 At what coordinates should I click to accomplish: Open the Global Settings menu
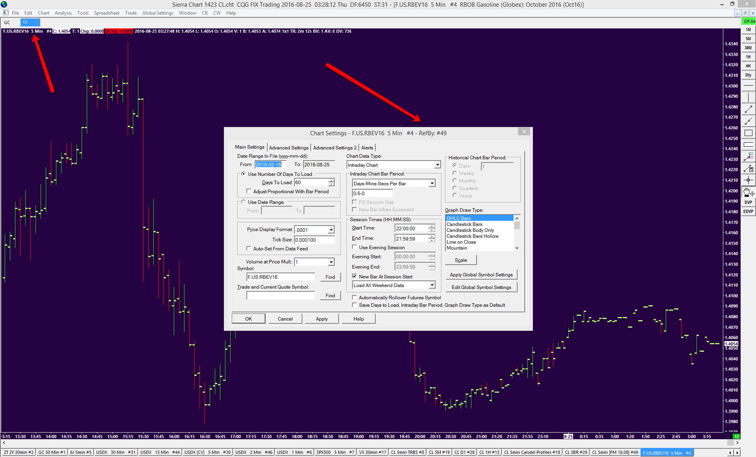coord(158,13)
